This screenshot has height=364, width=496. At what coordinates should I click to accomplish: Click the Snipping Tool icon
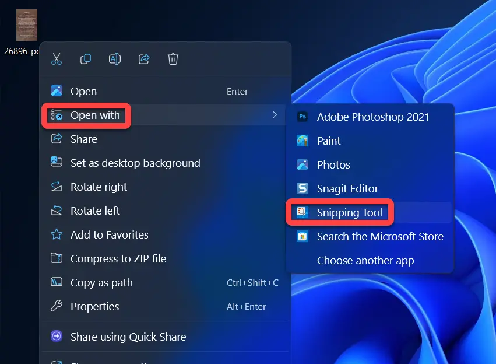point(302,212)
